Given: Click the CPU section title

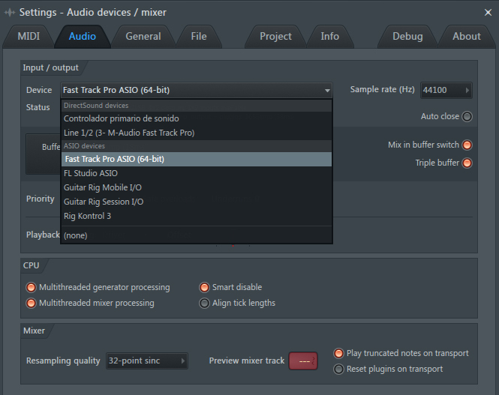Looking at the screenshot, I should pos(32,265).
